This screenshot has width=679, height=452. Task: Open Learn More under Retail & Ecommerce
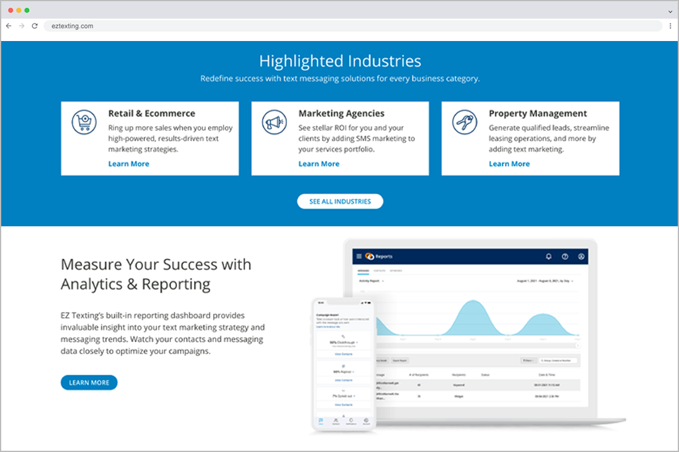tap(129, 164)
